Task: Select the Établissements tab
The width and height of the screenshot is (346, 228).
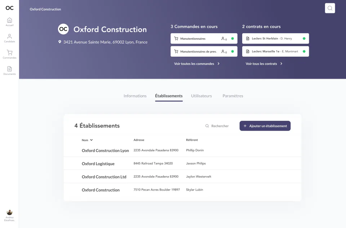Action: pos(169,96)
